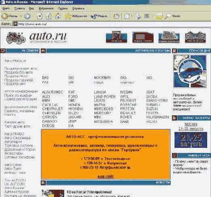This screenshot has height=197, width=211.
Task: Open the CHEVROLET brand link
Action: coord(52,109)
